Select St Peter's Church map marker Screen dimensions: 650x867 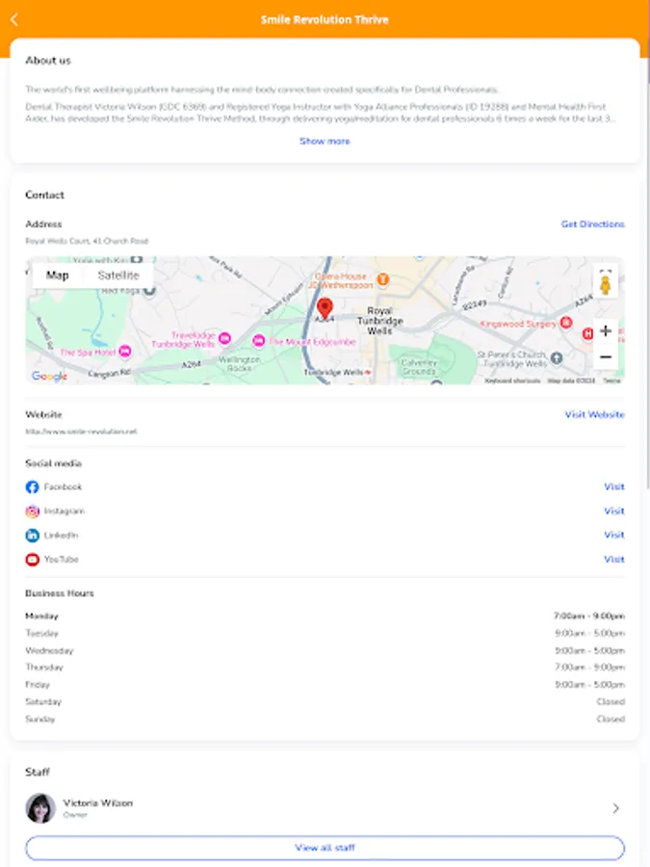pos(557,358)
